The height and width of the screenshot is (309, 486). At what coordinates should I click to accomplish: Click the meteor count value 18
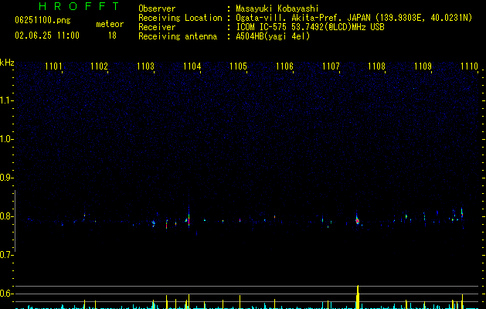click(112, 36)
